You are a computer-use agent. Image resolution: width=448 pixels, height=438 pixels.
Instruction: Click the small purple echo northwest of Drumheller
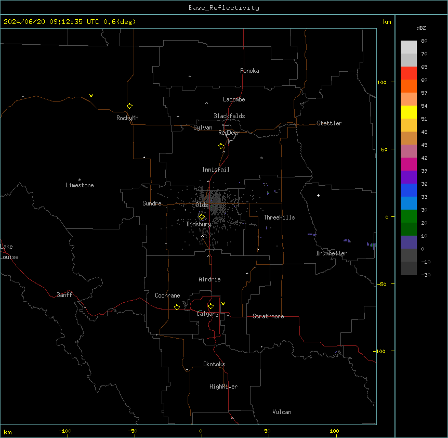[x=312, y=235]
